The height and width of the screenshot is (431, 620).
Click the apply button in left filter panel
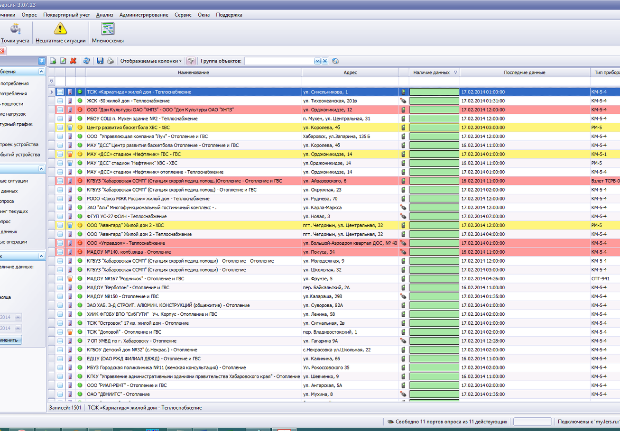10,340
